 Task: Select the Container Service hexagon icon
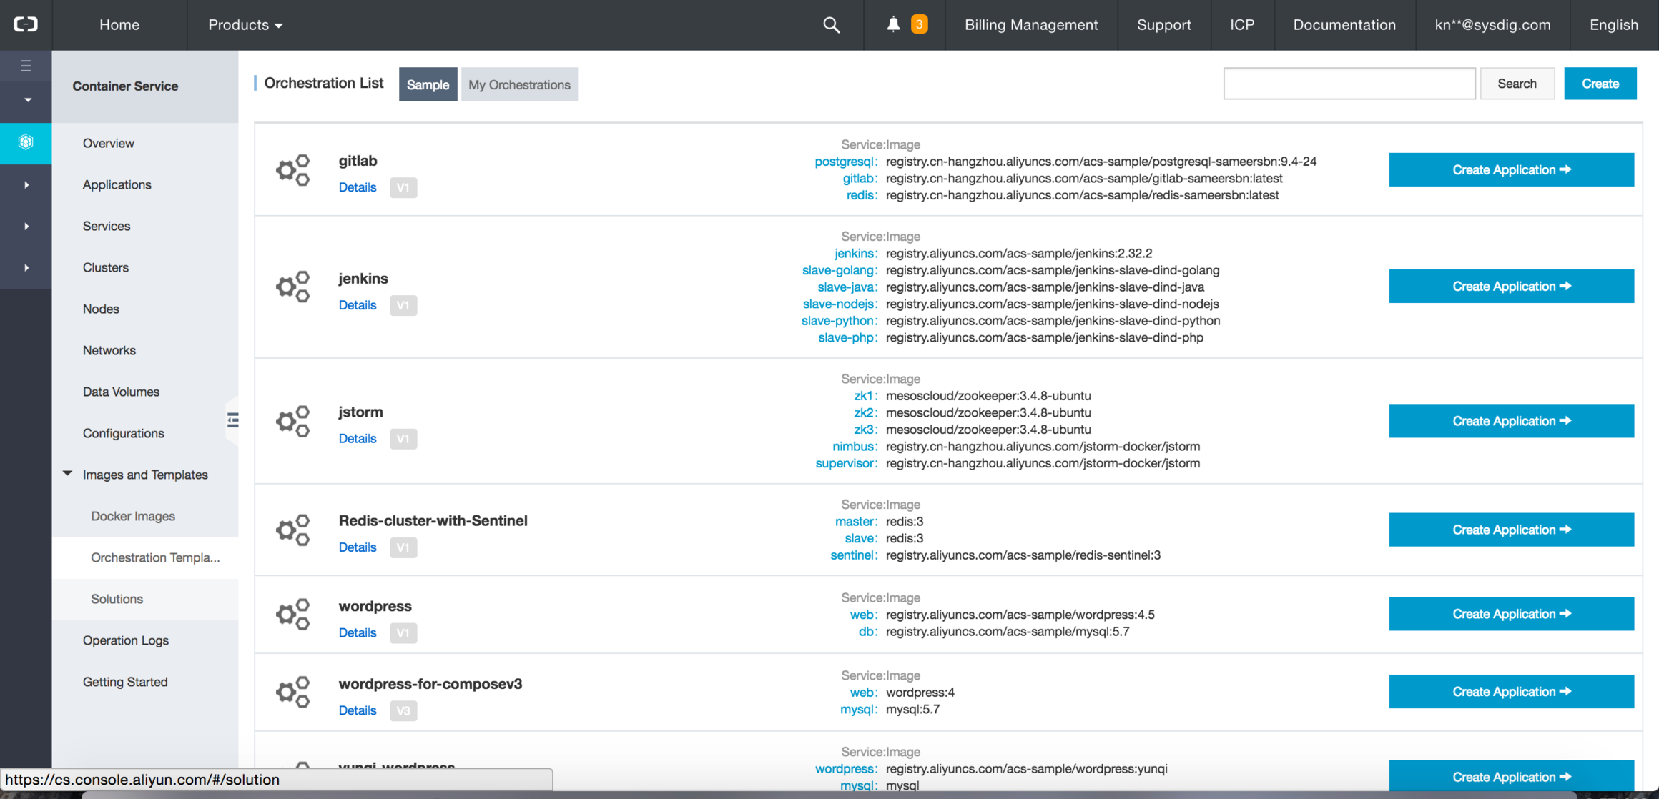pos(26,142)
